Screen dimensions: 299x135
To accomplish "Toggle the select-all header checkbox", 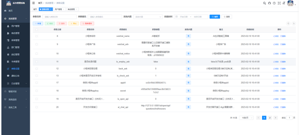I will pos(37,30).
